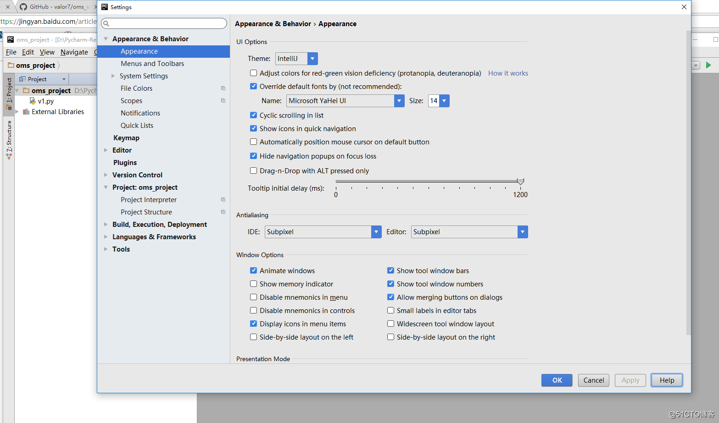Open the font Size dropdown
Screen dimensions: 719x423
(x=444, y=101)
